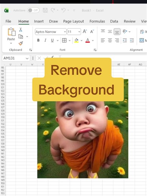Open the Borders options dropdown arrow
The image size is (147, 196).
click(x=70, y=40)
